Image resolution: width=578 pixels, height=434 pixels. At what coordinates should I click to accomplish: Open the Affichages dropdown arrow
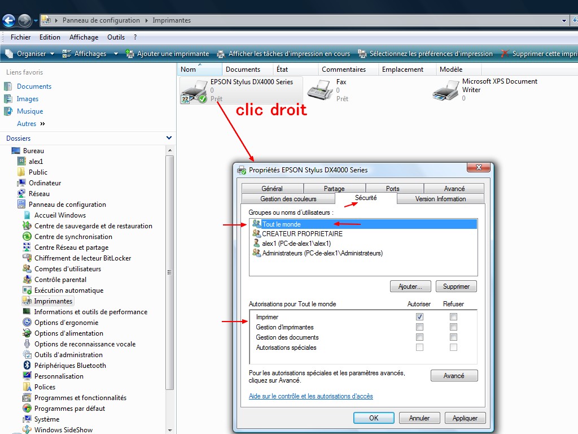pyautogui.click(x=116, y=54)
